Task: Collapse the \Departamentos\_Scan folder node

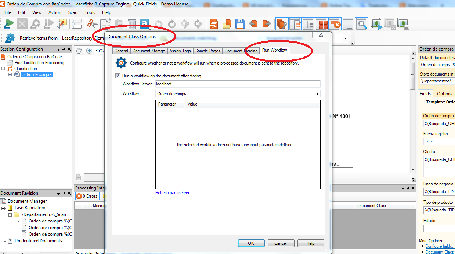Action: tap(10, 214)
